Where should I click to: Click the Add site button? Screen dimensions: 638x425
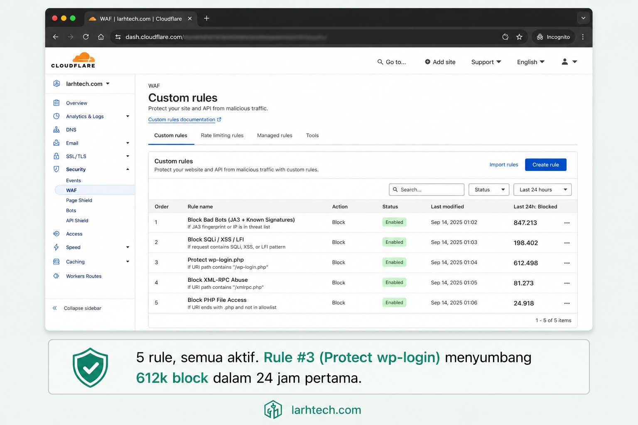pos(440,62)
